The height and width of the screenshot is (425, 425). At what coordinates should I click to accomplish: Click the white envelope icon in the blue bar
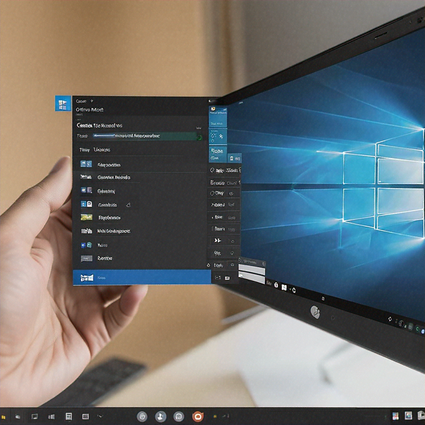click(x=87, y=278)
